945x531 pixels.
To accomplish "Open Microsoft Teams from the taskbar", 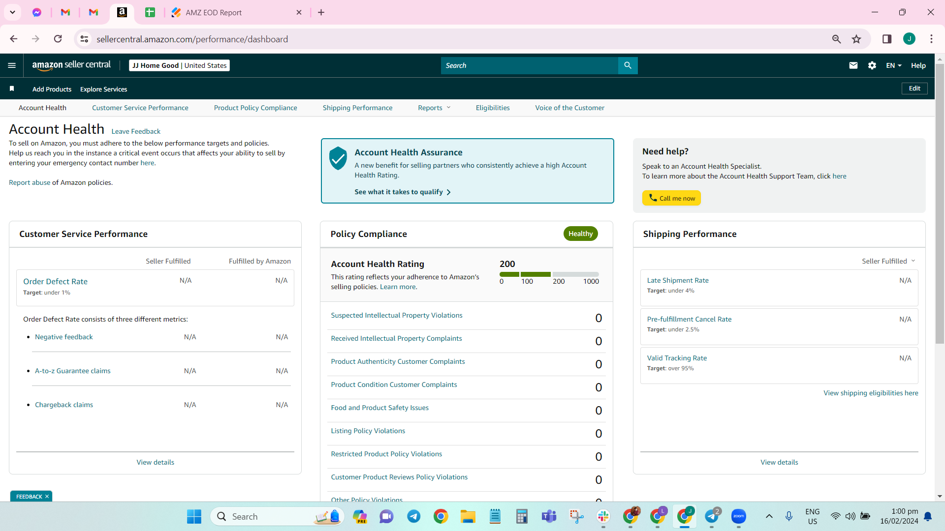I will point(549,516).
